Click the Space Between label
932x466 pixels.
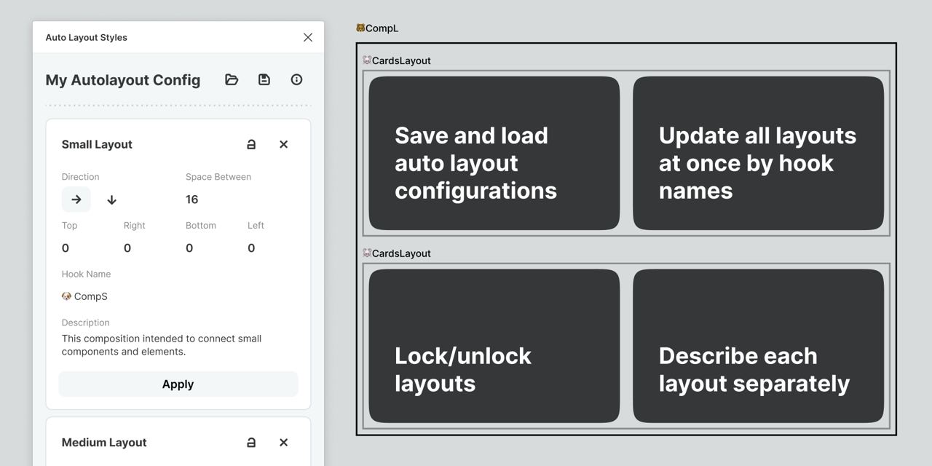tap(218, 177)
